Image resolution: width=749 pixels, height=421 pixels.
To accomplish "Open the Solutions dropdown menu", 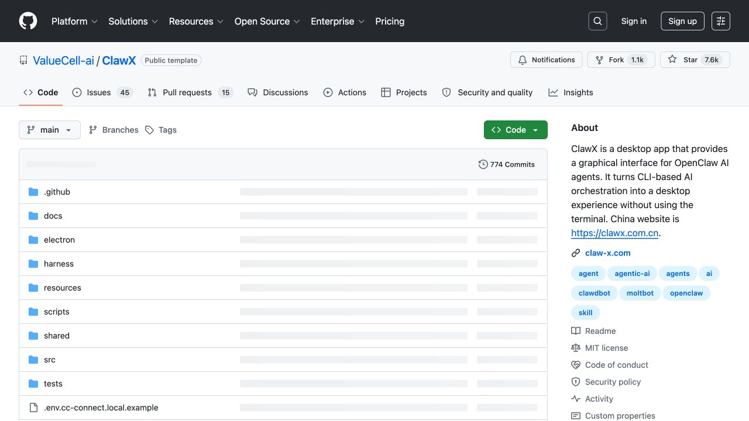I will (133, 21).
